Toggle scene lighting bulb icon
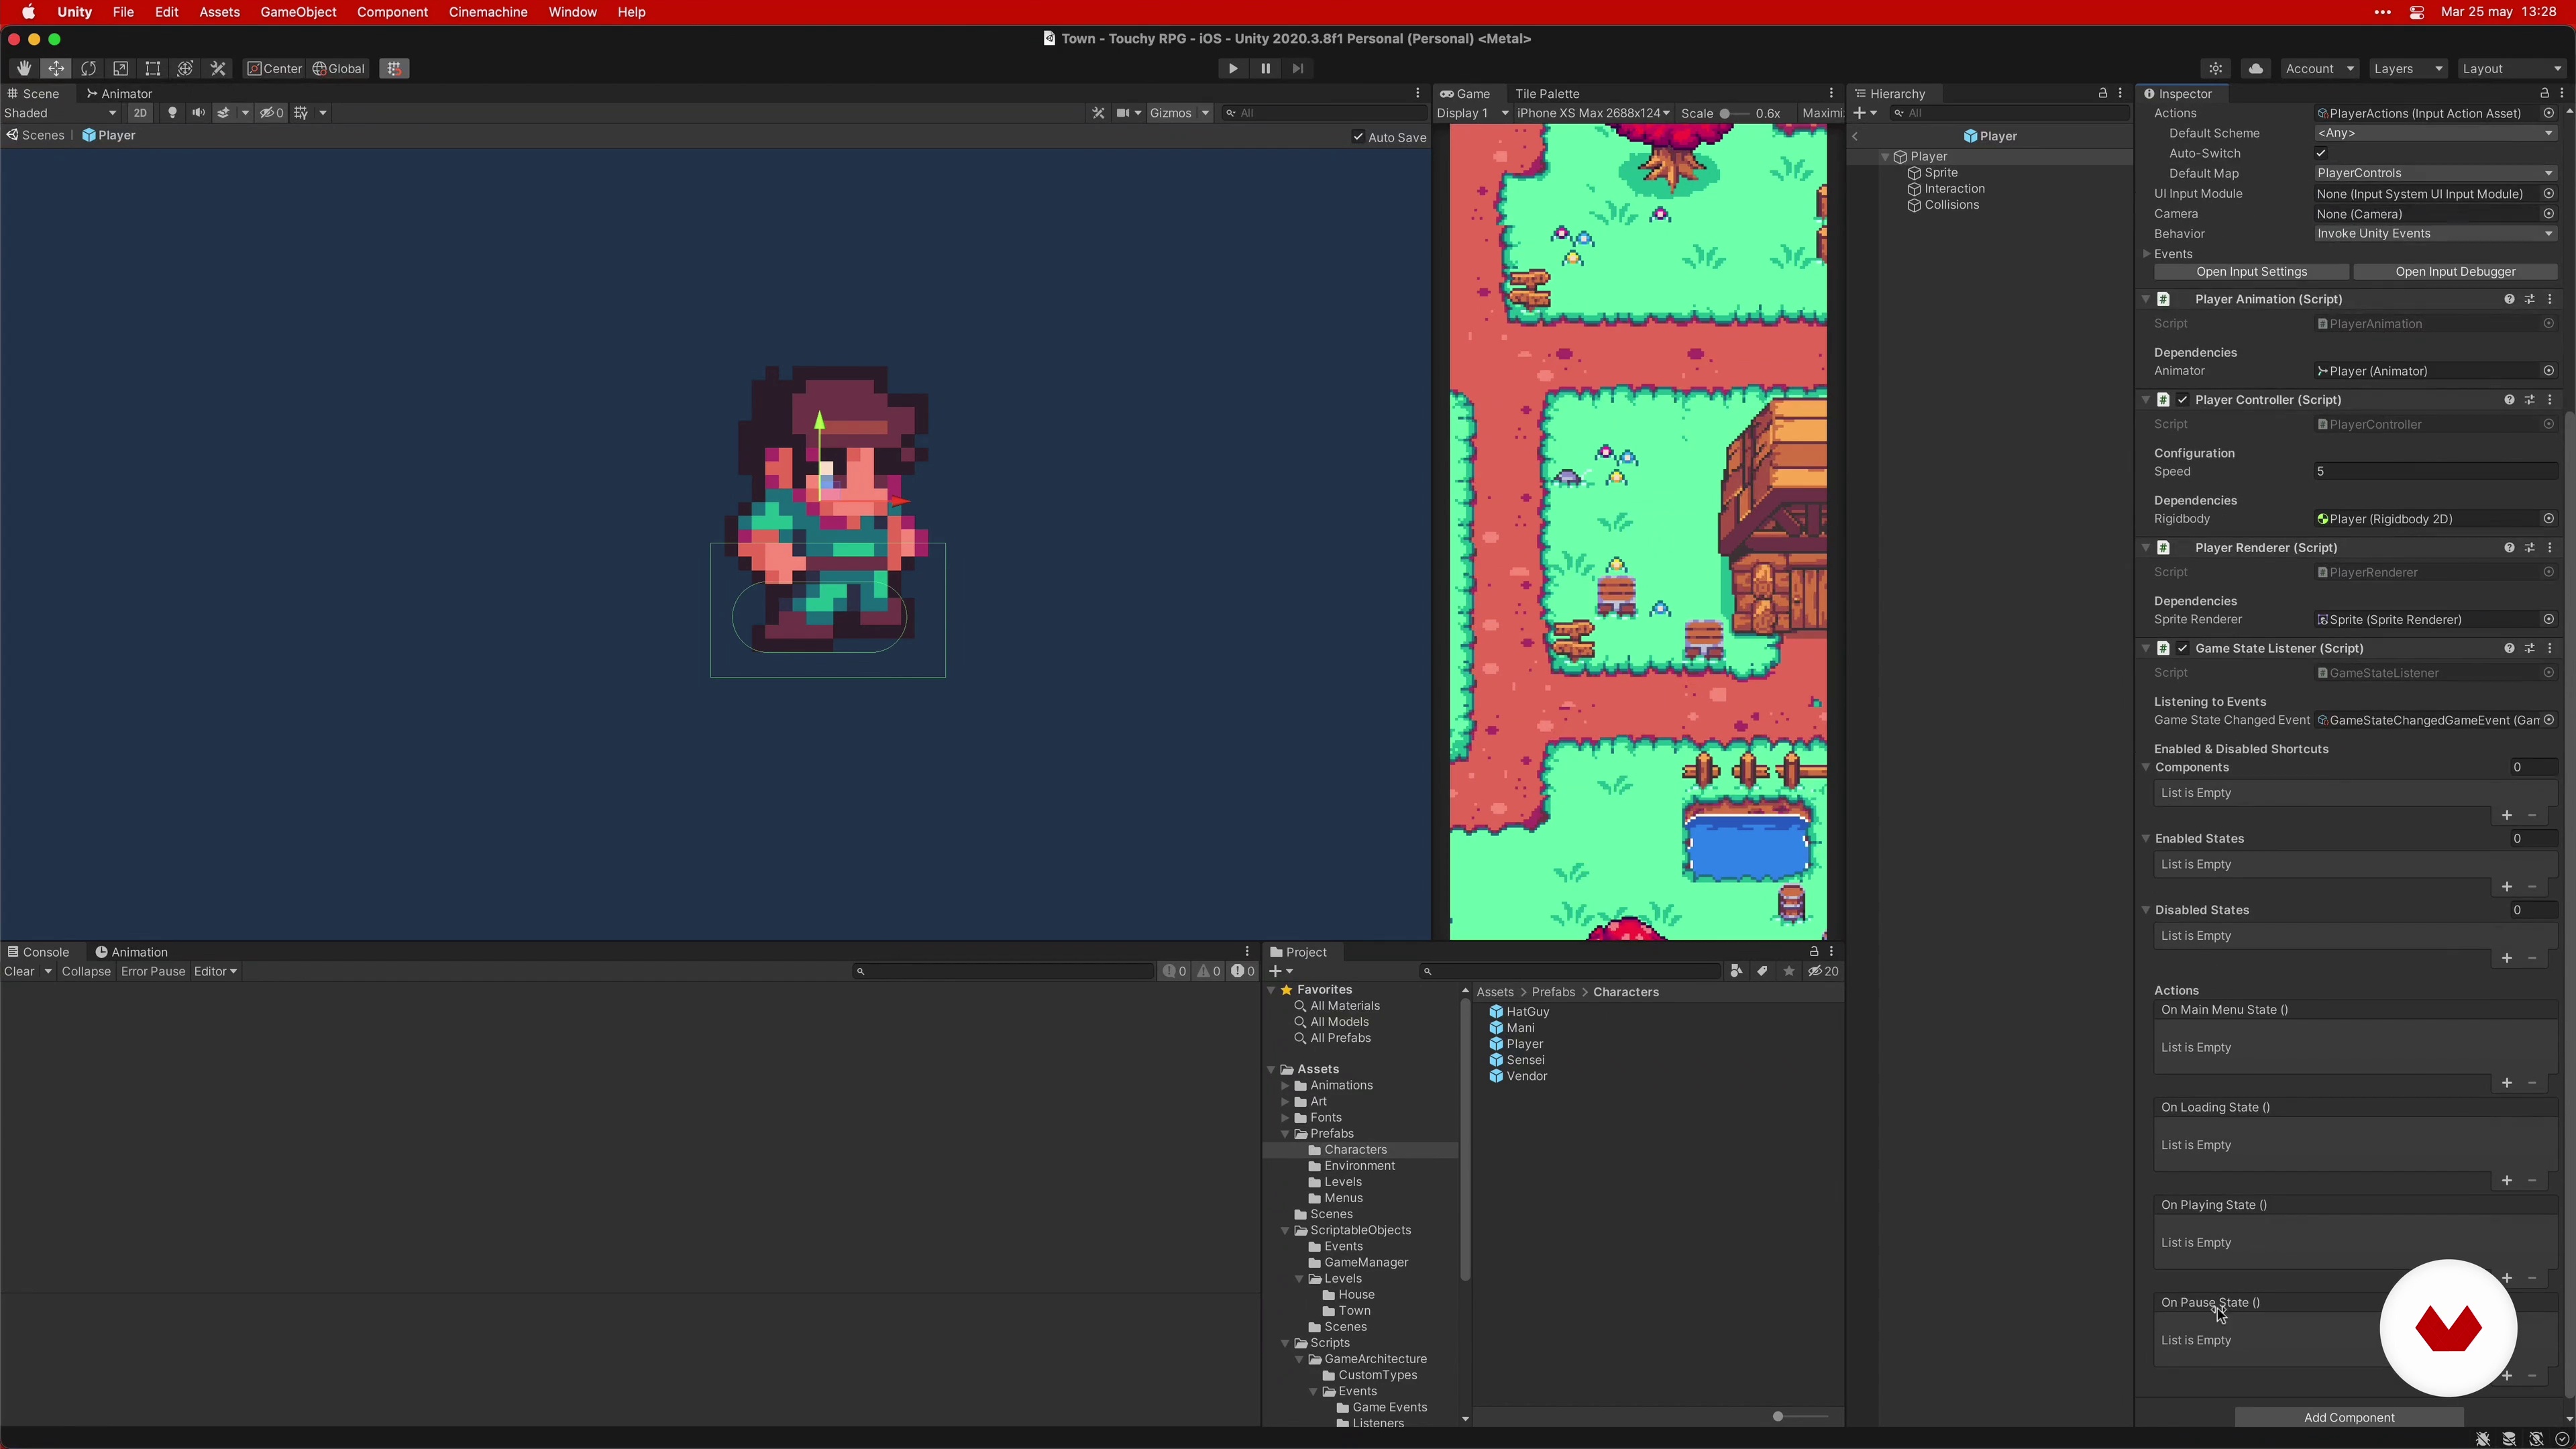 pos(172,113)
